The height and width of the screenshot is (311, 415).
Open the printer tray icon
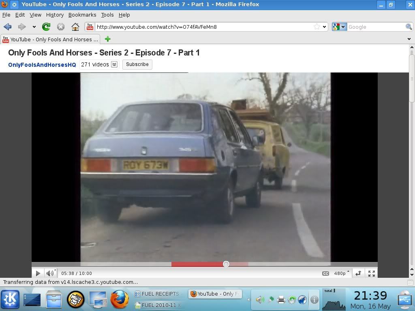tap(281, 300)
